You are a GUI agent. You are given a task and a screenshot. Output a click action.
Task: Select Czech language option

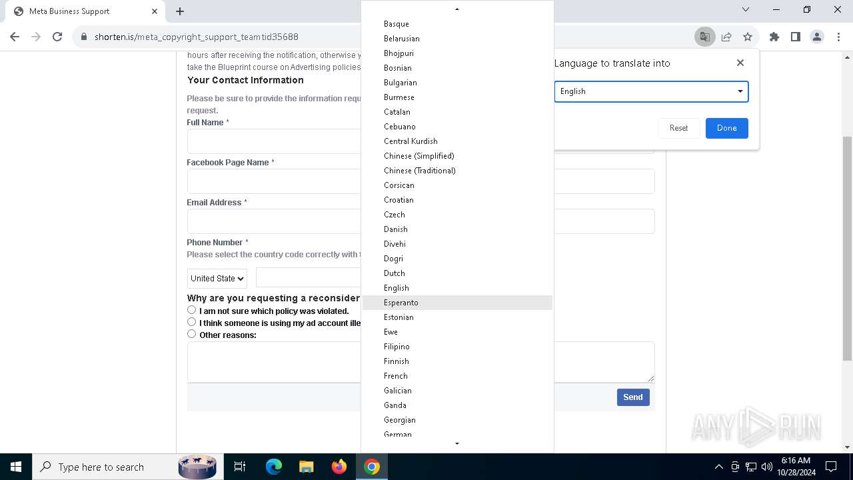click(457, 215)
